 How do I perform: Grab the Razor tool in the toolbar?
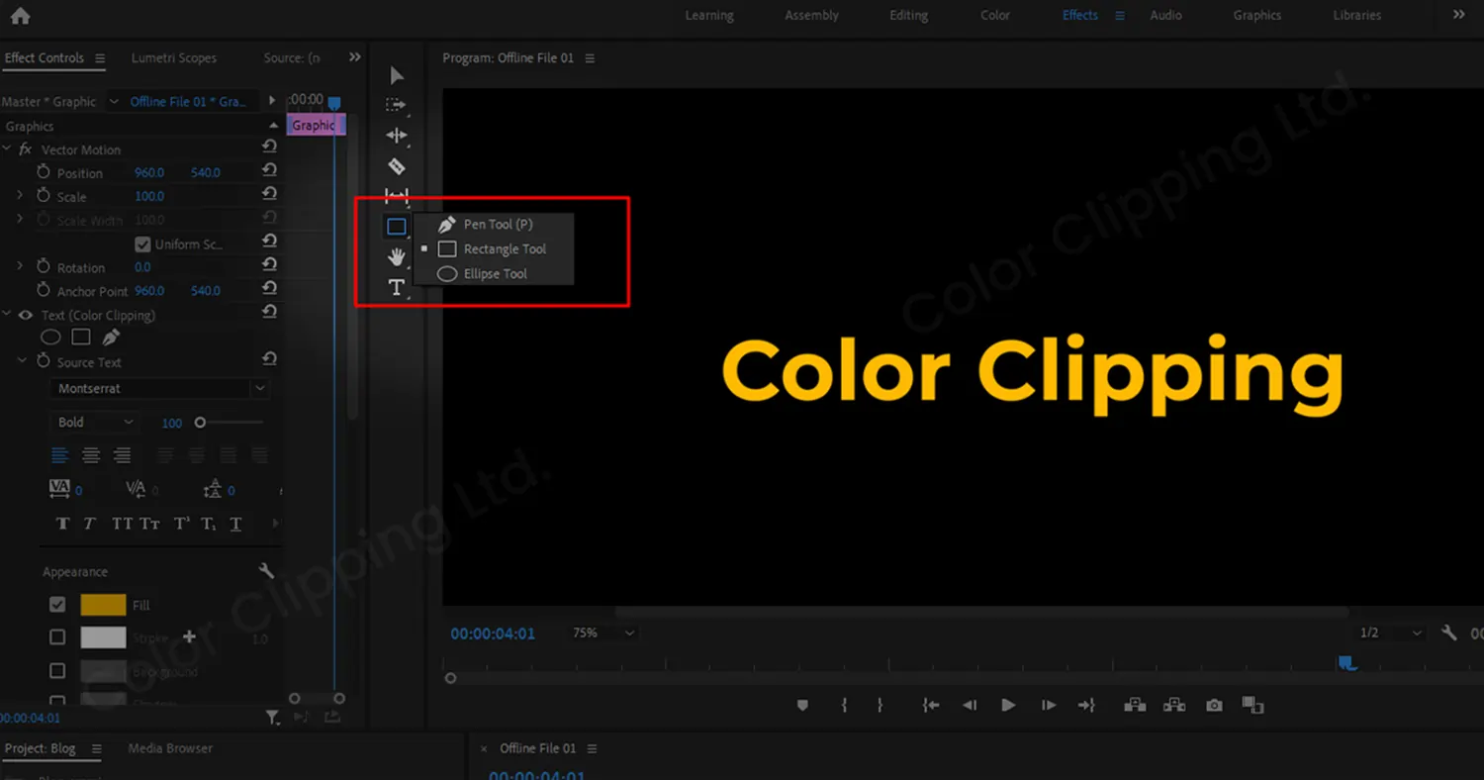coord(396,165)
